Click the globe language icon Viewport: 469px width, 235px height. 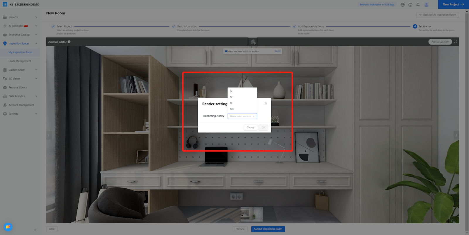(x=402, y=5)
